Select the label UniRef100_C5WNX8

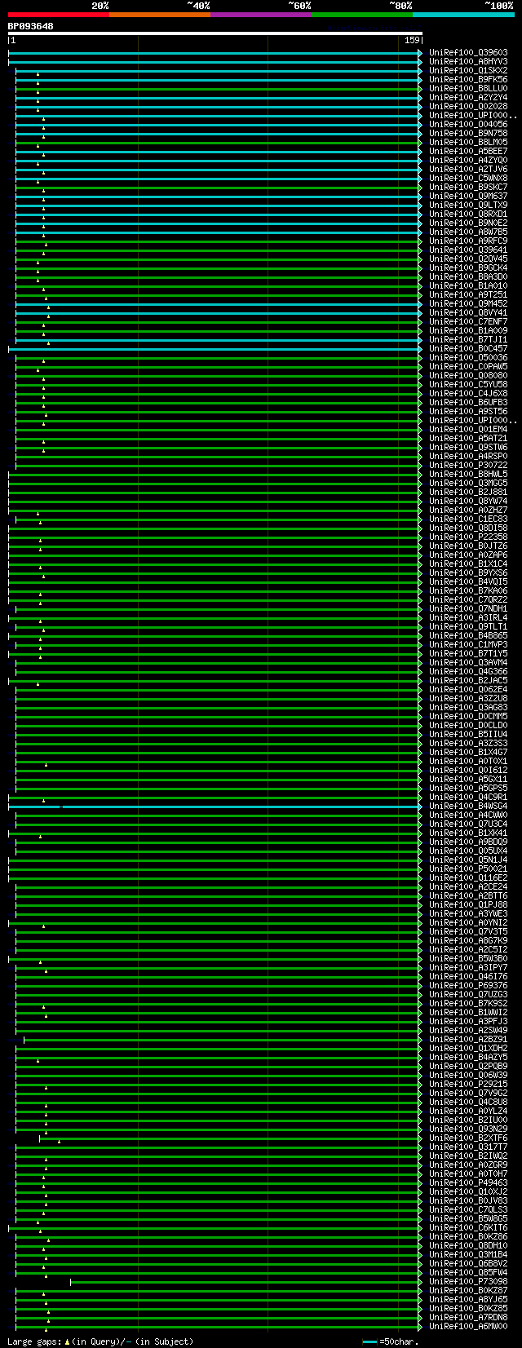coord(468,178)
